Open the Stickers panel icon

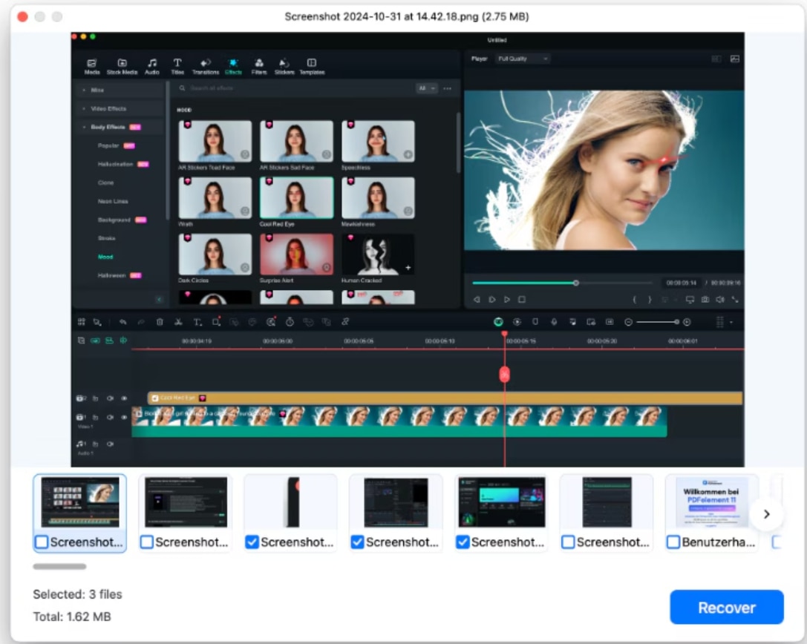pos(284,66)
